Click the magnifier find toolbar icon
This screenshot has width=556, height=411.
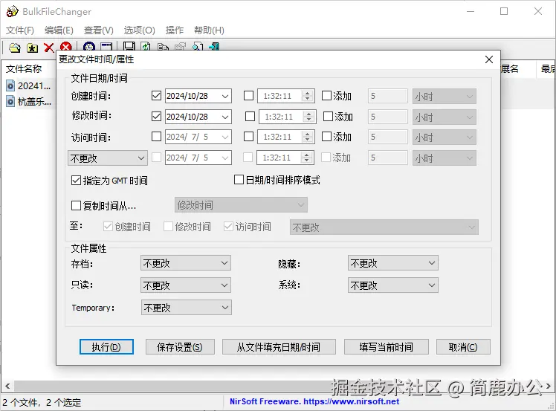[x=198, y=47]
